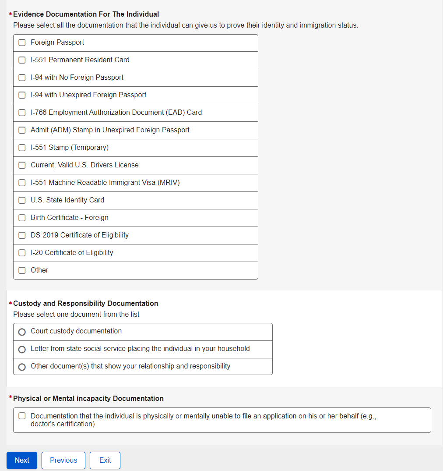Select I-551 Machine Readable Immigrant Visa
443x471 pixels.
pos(22,183)
